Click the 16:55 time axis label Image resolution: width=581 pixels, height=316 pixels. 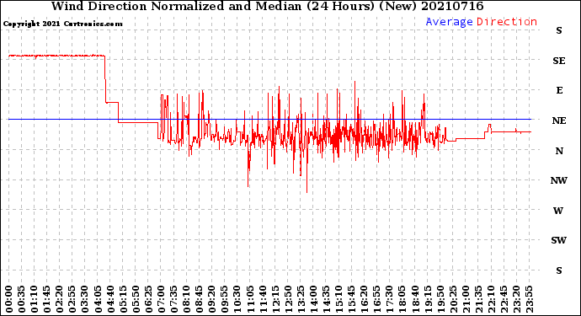tap(376, 299)
